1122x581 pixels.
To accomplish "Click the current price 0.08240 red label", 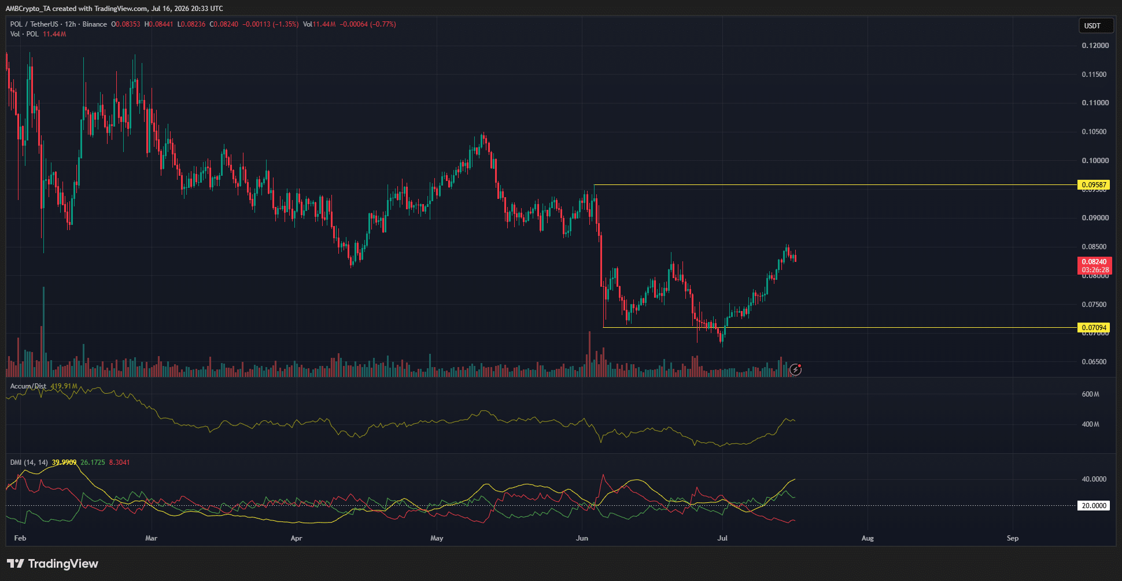I will coord(1094,265).
